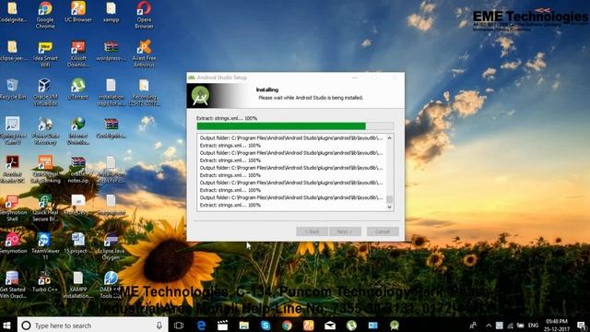Open Genymotion Shell desktop shortcut
Image resolution: width=590 pixels, height=332 pixels.
coord(12,208)
